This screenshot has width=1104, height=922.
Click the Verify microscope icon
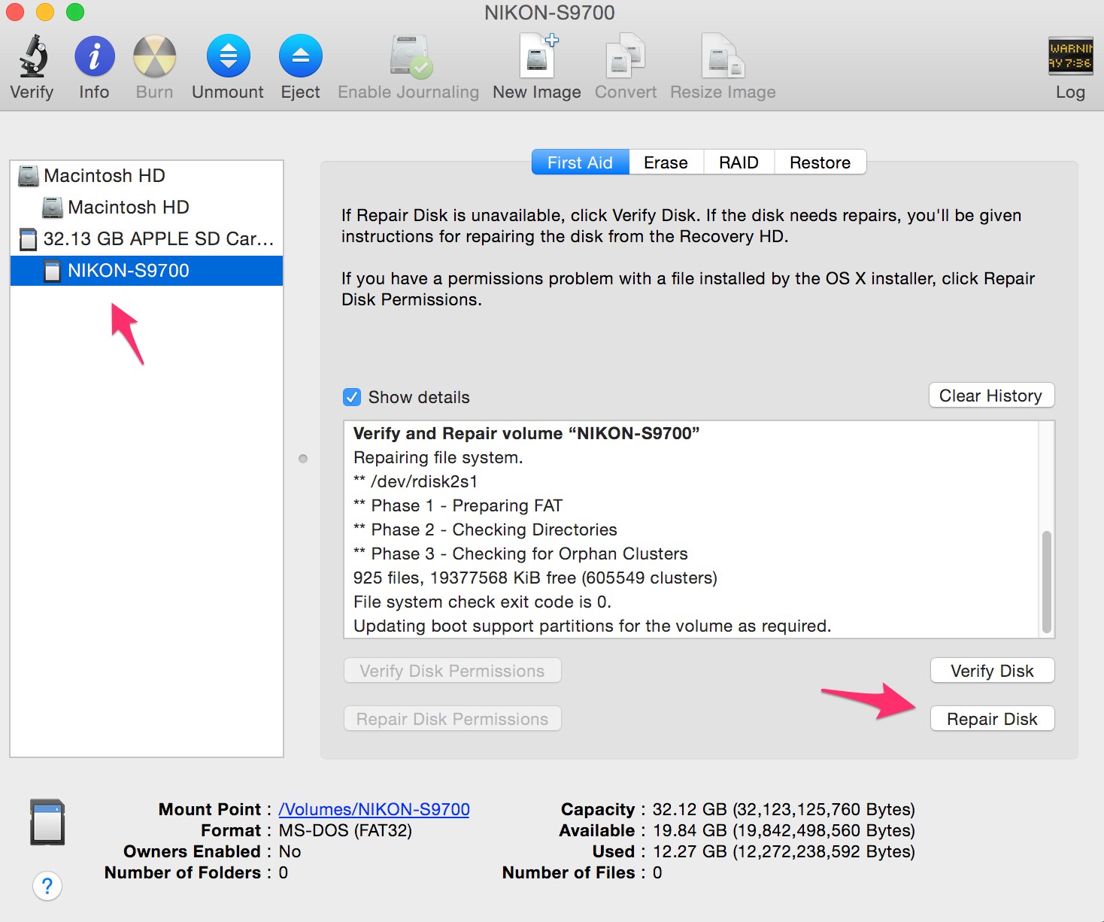click(32, 56)
